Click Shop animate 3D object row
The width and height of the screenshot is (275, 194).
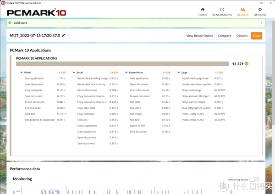tap(203, 96)
